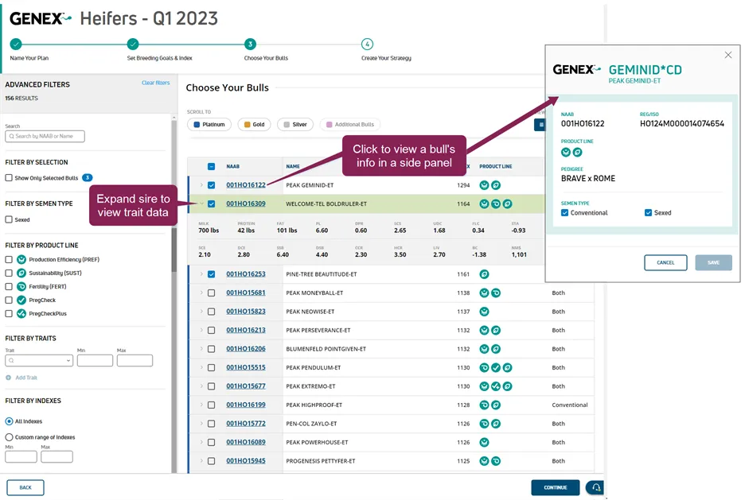
Task: Check the Production Efficiency (PREF) filter box
Action: [9, 259]
